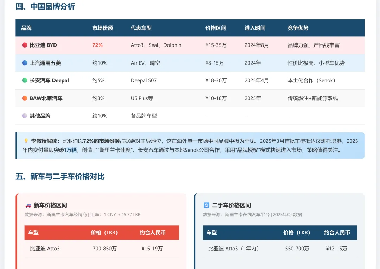Image resolution: width=380 pixels, height=269 pixels.
Task: Select the 五、新车与二手车价格对比 heading
Action: (60, 177)
